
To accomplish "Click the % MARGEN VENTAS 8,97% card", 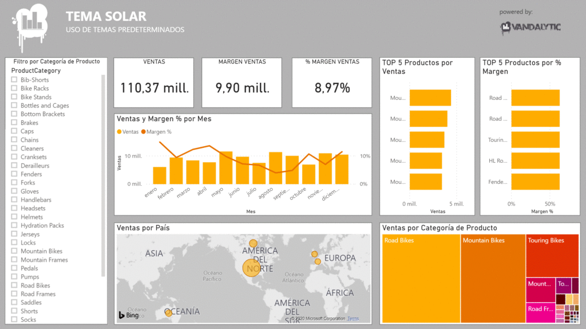I will coord(332,82).
